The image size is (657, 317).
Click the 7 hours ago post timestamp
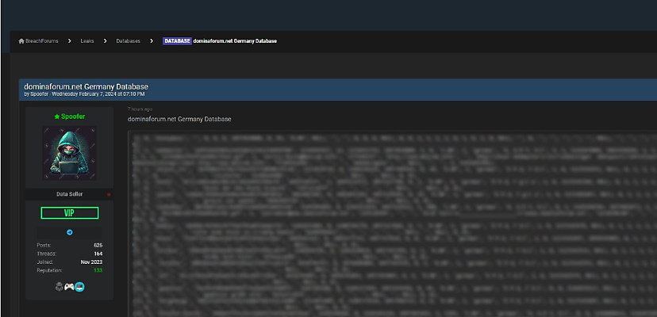coord(140,109)
